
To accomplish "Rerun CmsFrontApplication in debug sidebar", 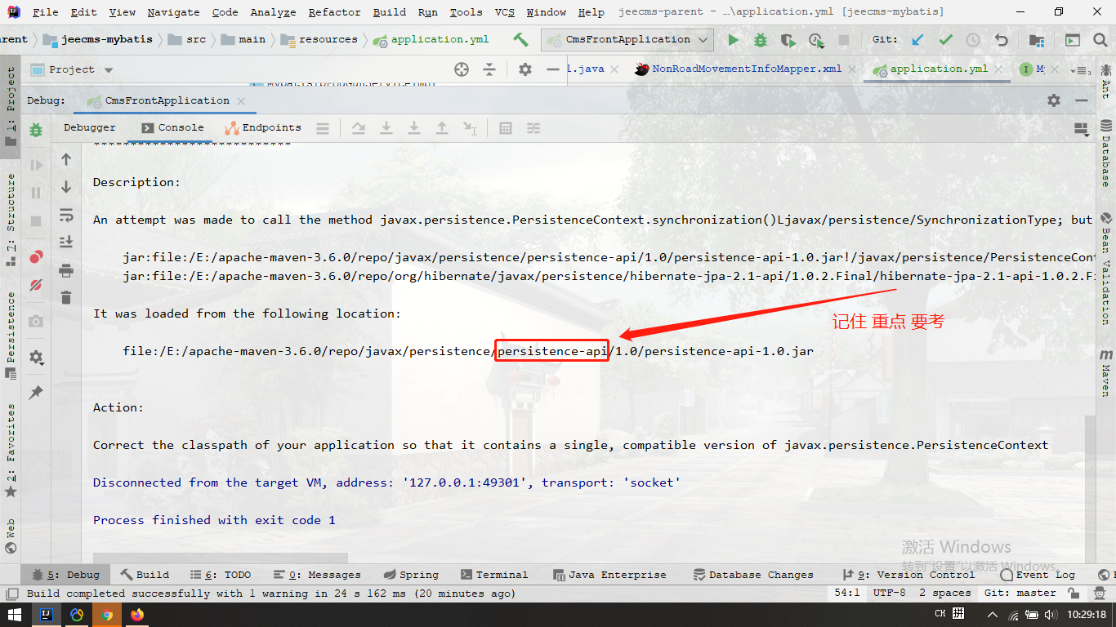I will [36, 130].
